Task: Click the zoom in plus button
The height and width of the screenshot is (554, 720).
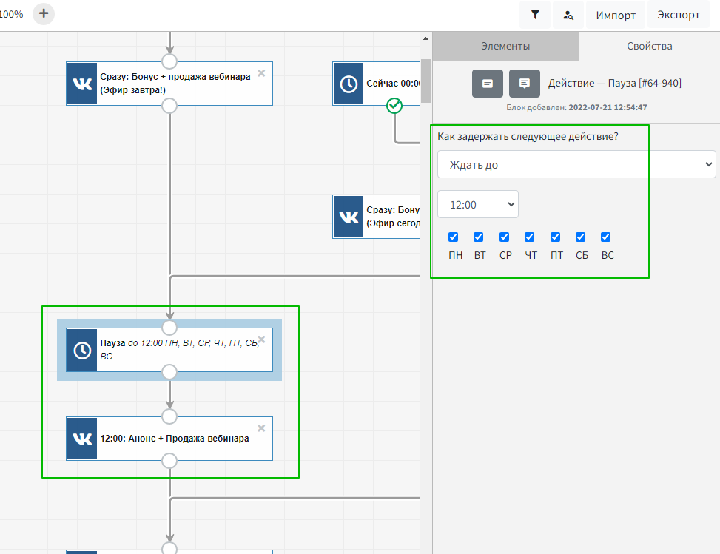Action: click(44, 13)
